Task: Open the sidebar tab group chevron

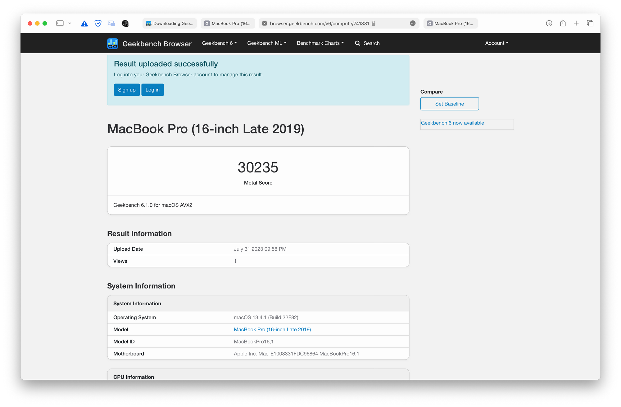Action: point(70,23)
